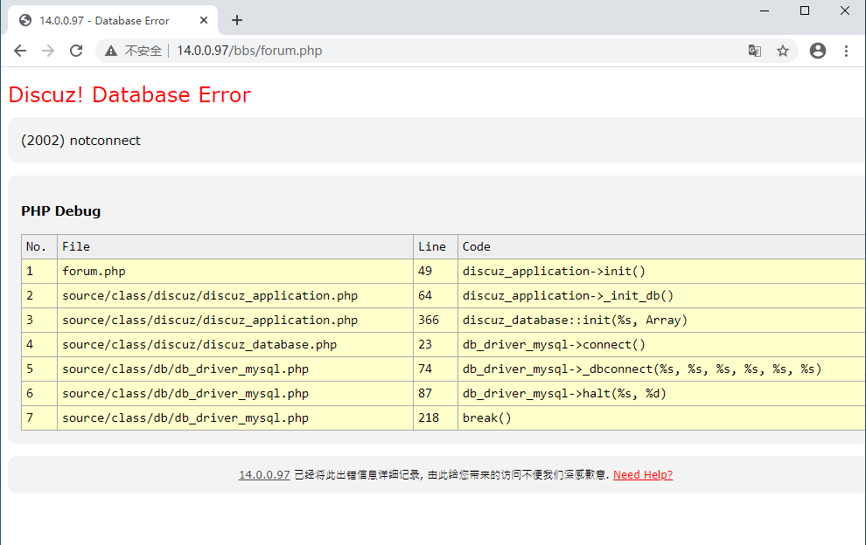
Task: Click the File column header
Action: coord(235,246)
